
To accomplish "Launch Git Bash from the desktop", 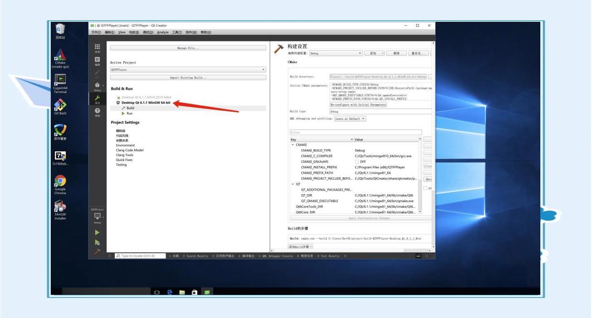I will (60, 107).
